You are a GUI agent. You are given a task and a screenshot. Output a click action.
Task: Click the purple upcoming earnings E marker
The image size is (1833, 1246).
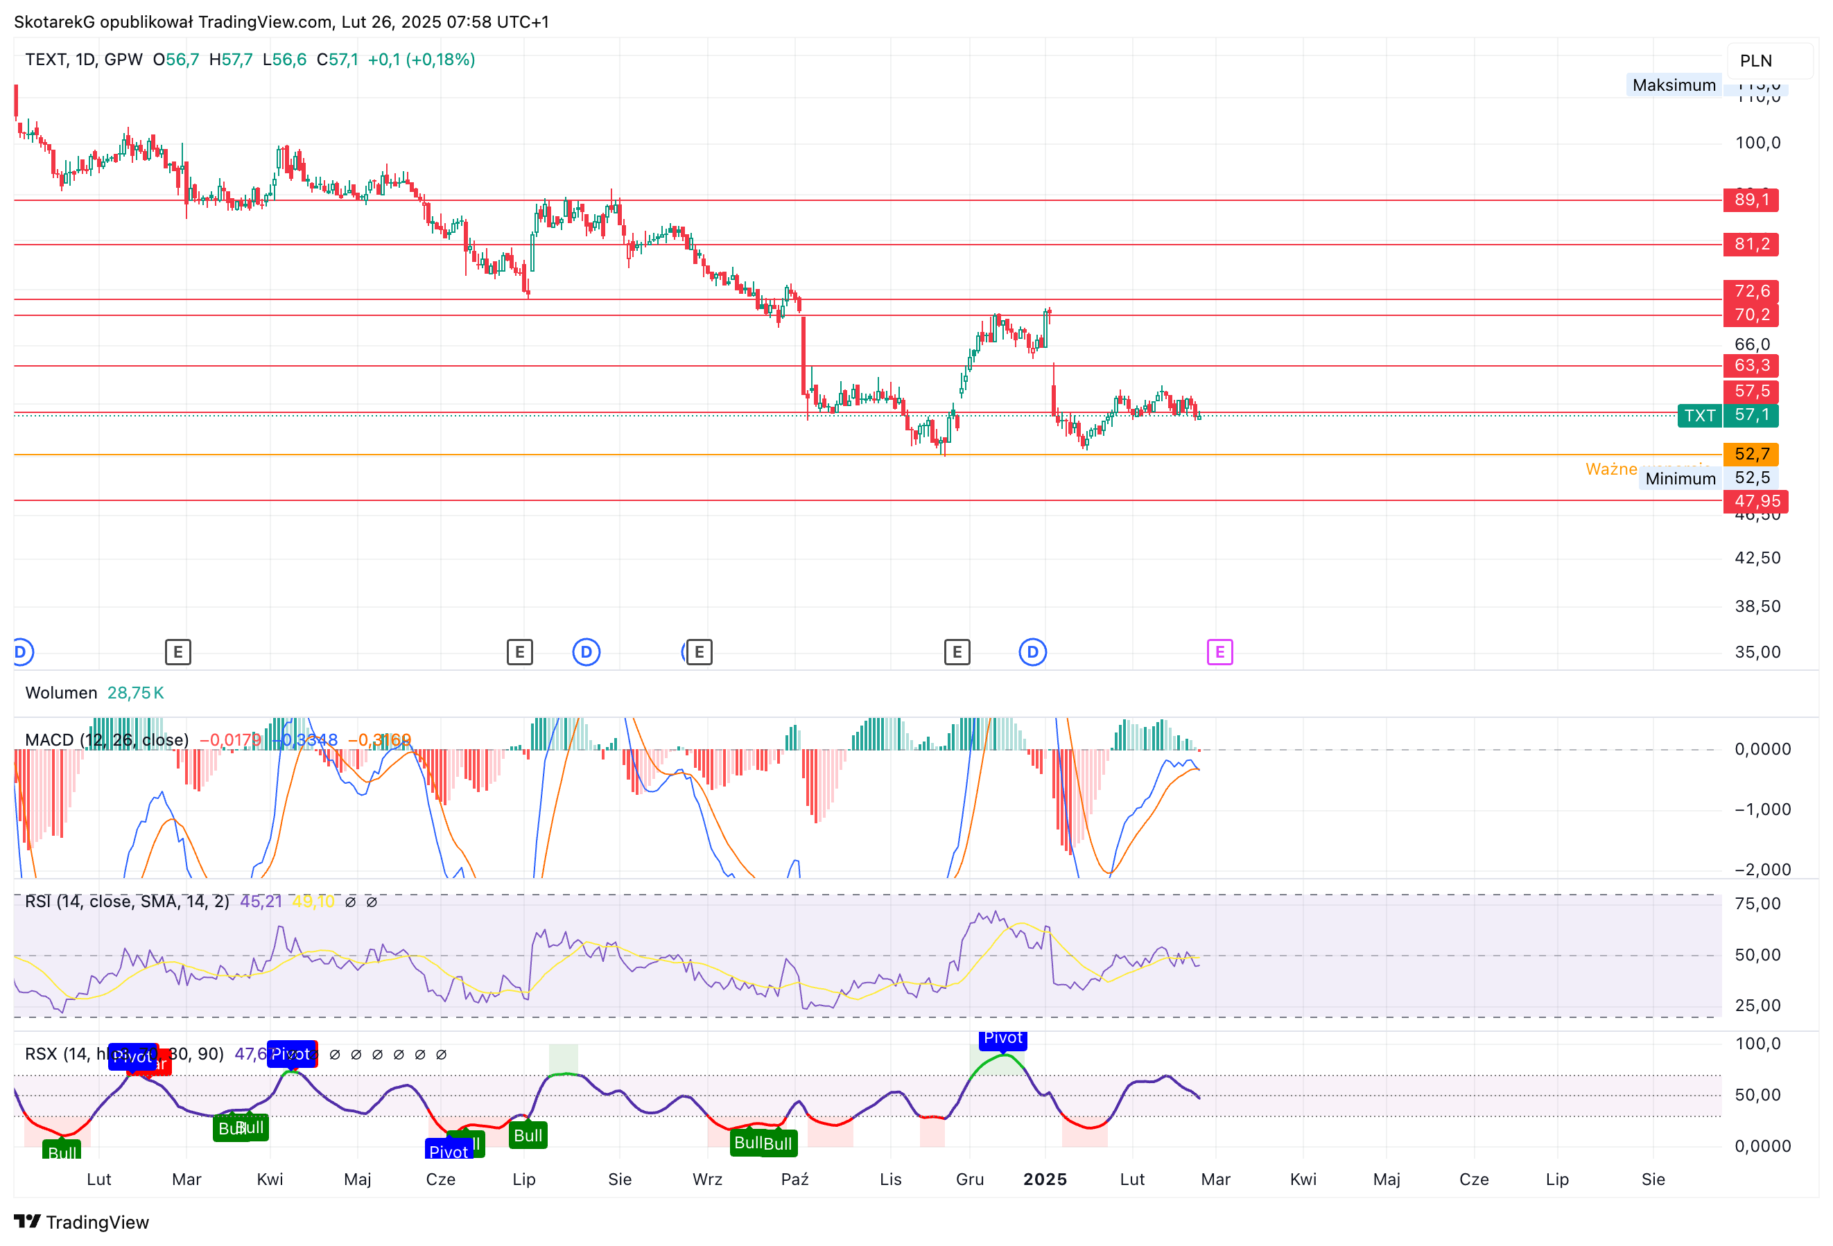tap(1219, 652)
